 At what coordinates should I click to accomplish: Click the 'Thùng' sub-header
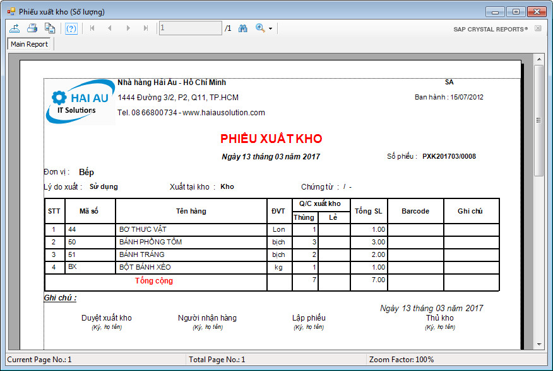pos(304,217)
